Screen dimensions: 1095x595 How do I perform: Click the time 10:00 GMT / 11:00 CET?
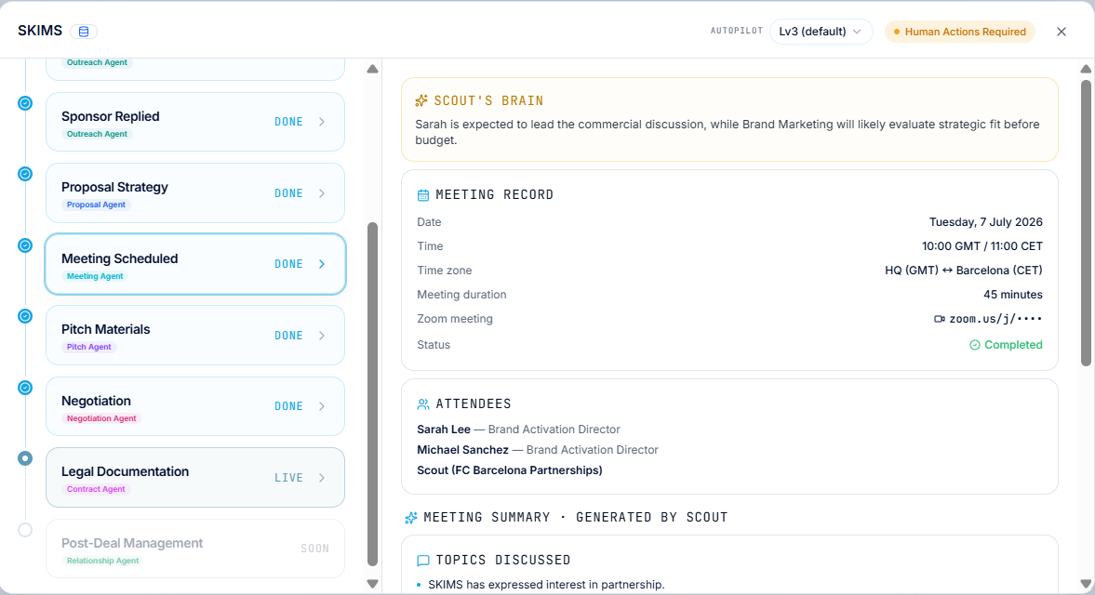click(x=981, y=246)
